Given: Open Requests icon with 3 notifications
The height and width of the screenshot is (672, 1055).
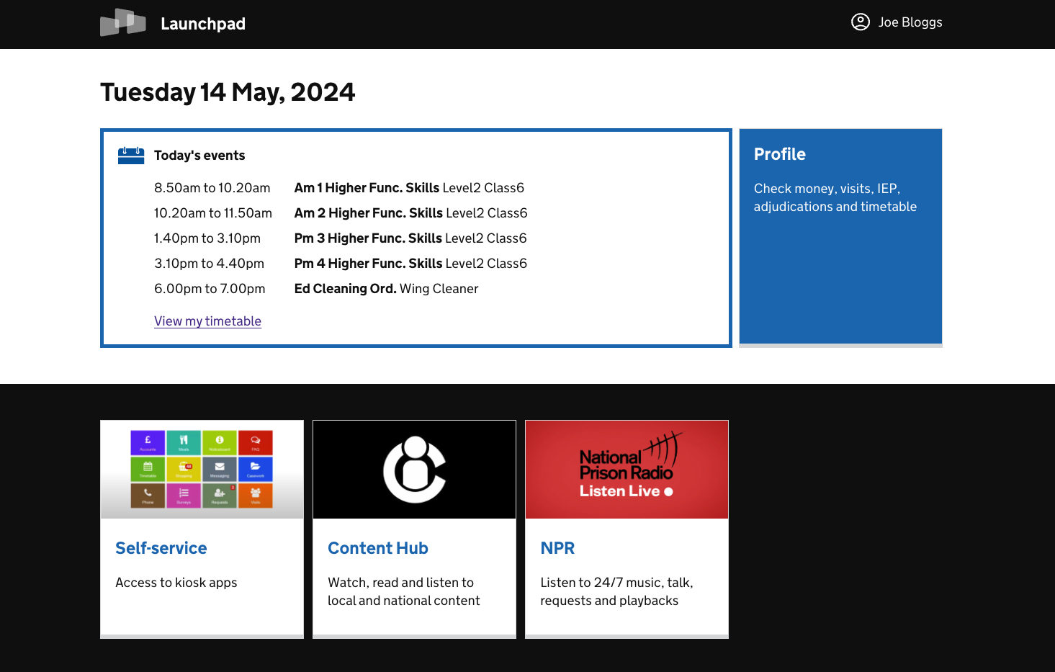Looking at the screenshot, I should coord(220,496).
